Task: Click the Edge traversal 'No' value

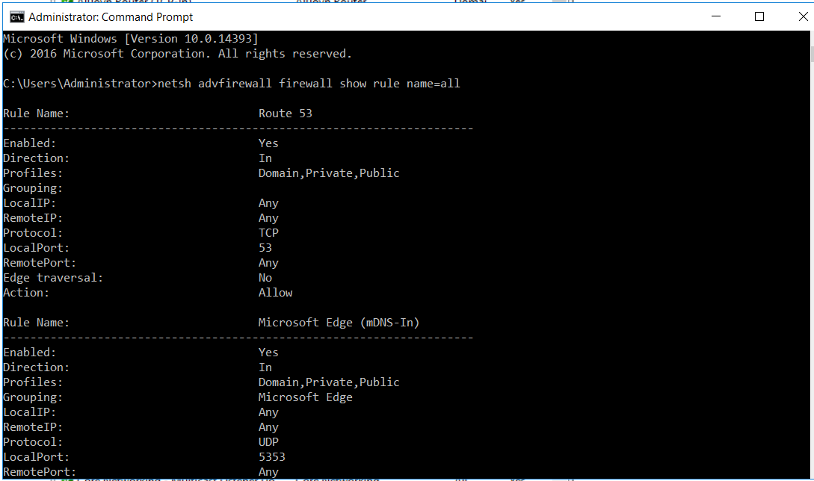Action: (265, 278)
